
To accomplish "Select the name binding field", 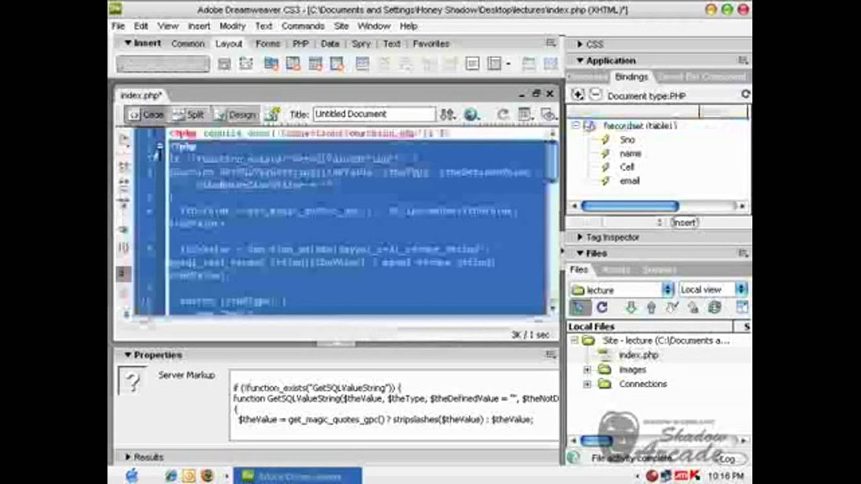I will [630, 153].
